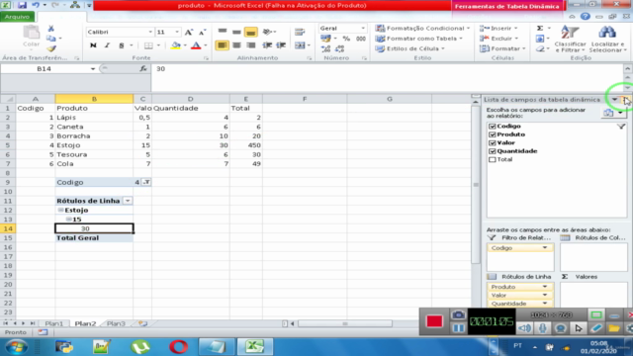Click the Center alignment icon
This screenshot has height=356, width=633.
[x=236, y=45]
